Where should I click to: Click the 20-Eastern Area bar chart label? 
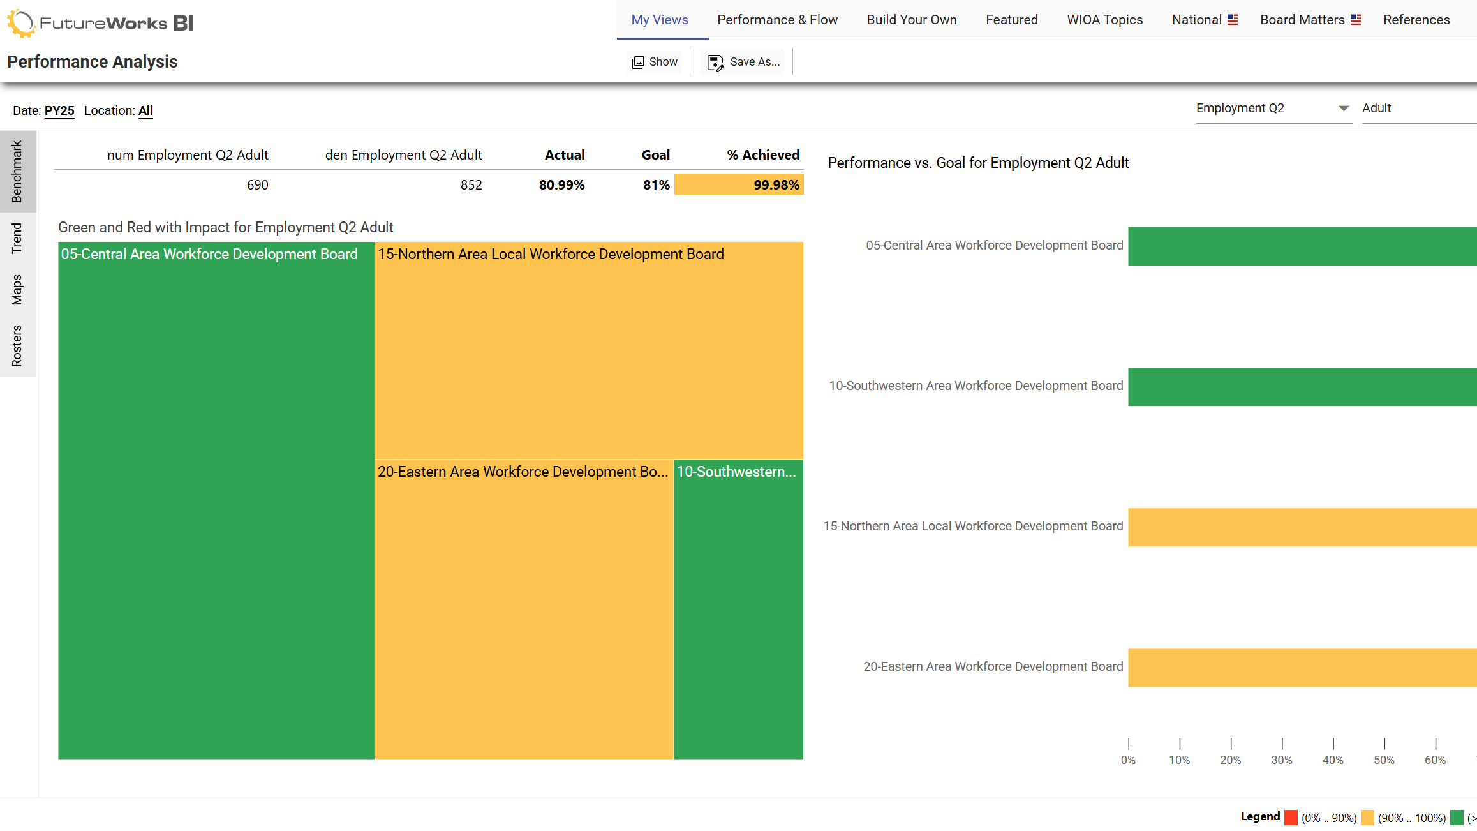[x=993, y=666]
